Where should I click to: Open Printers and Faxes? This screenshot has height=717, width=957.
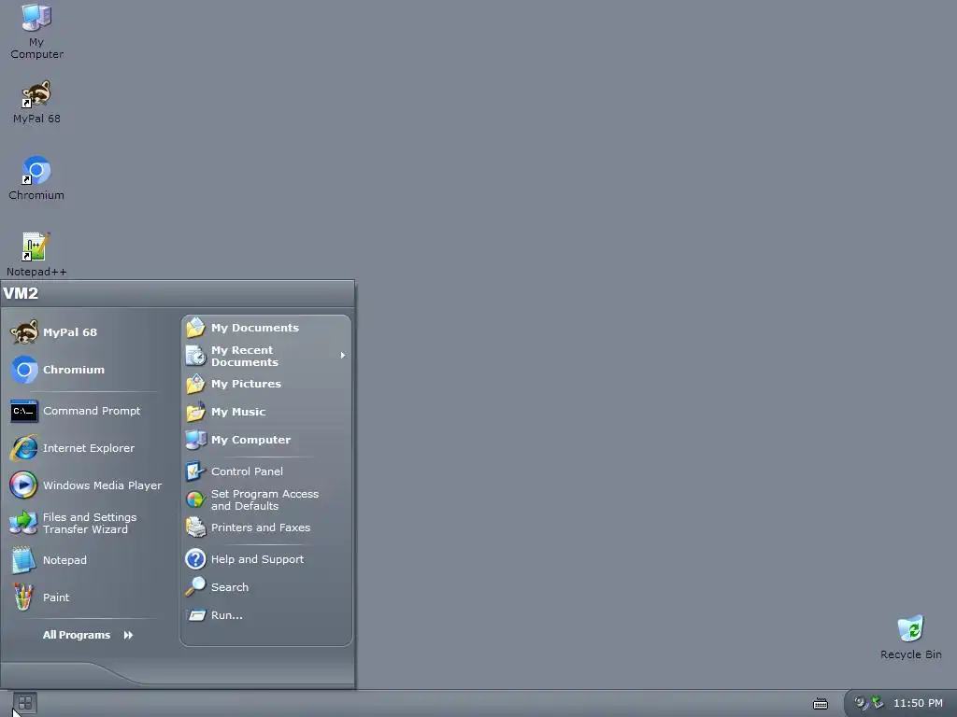[266, 527]
